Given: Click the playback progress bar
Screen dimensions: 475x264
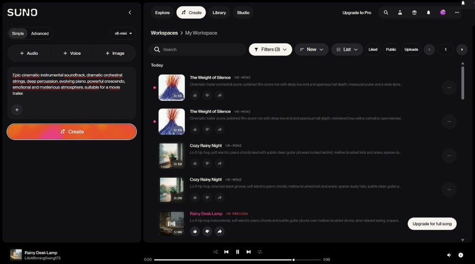Looking at the screenshot, I should 237,260.
